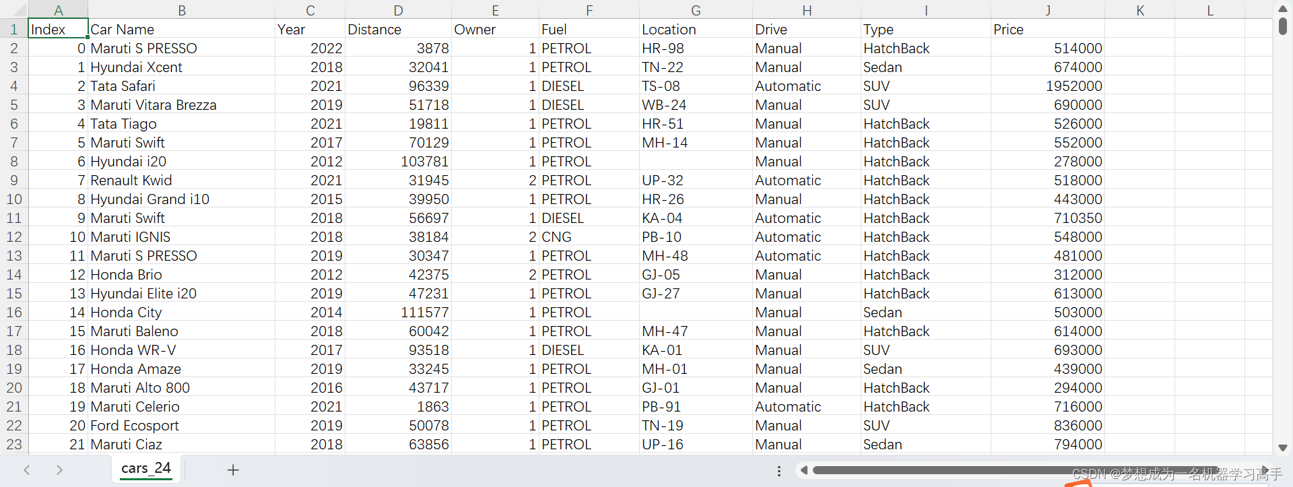Select the Renault Kwid cell

click(182, 181)
